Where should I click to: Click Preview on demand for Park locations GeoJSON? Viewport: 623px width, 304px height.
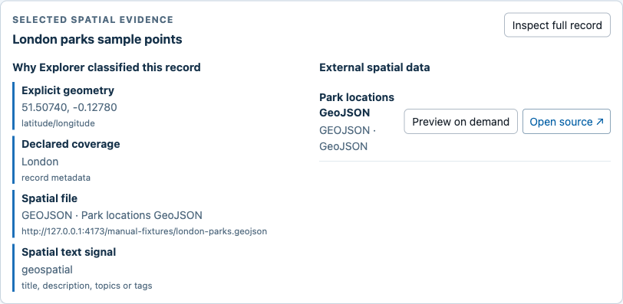(x=460, y=121)
